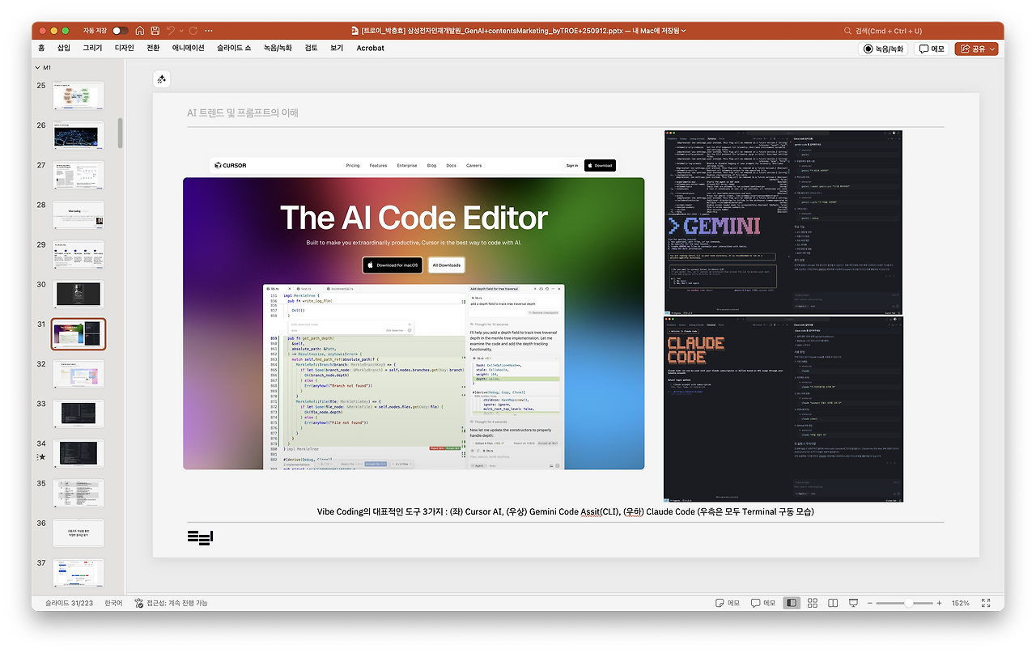1036x653 pixels.
Task: Click the 한국어 language indicator
Action: point(114,603)
